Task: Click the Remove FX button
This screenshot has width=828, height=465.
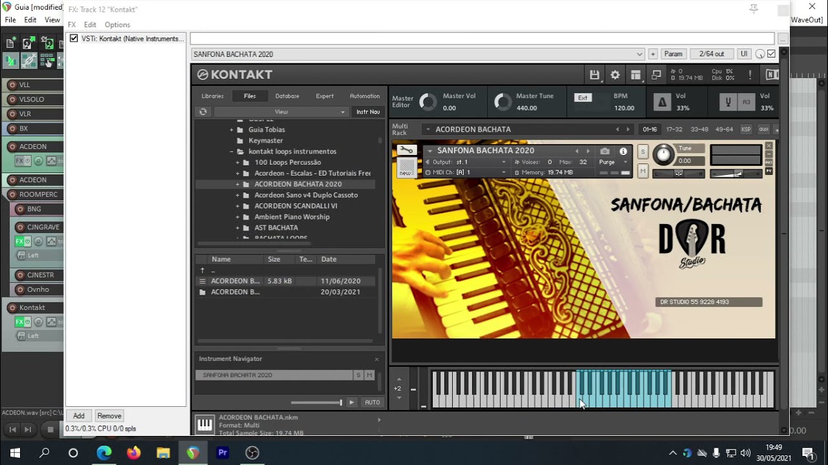Action: click(109, 416)
